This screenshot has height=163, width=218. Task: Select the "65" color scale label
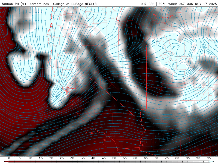pos(146,158)
